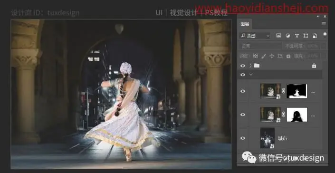Click link icon beside black silhouette mask
Viewport: 335px width, 173px height.
coord(284,115)
